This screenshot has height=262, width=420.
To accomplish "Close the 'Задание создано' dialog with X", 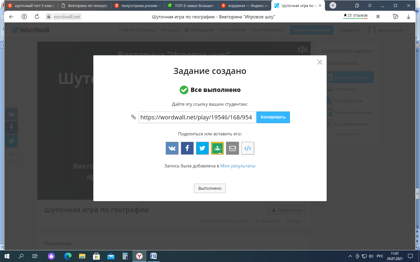I will click(320, 62).
